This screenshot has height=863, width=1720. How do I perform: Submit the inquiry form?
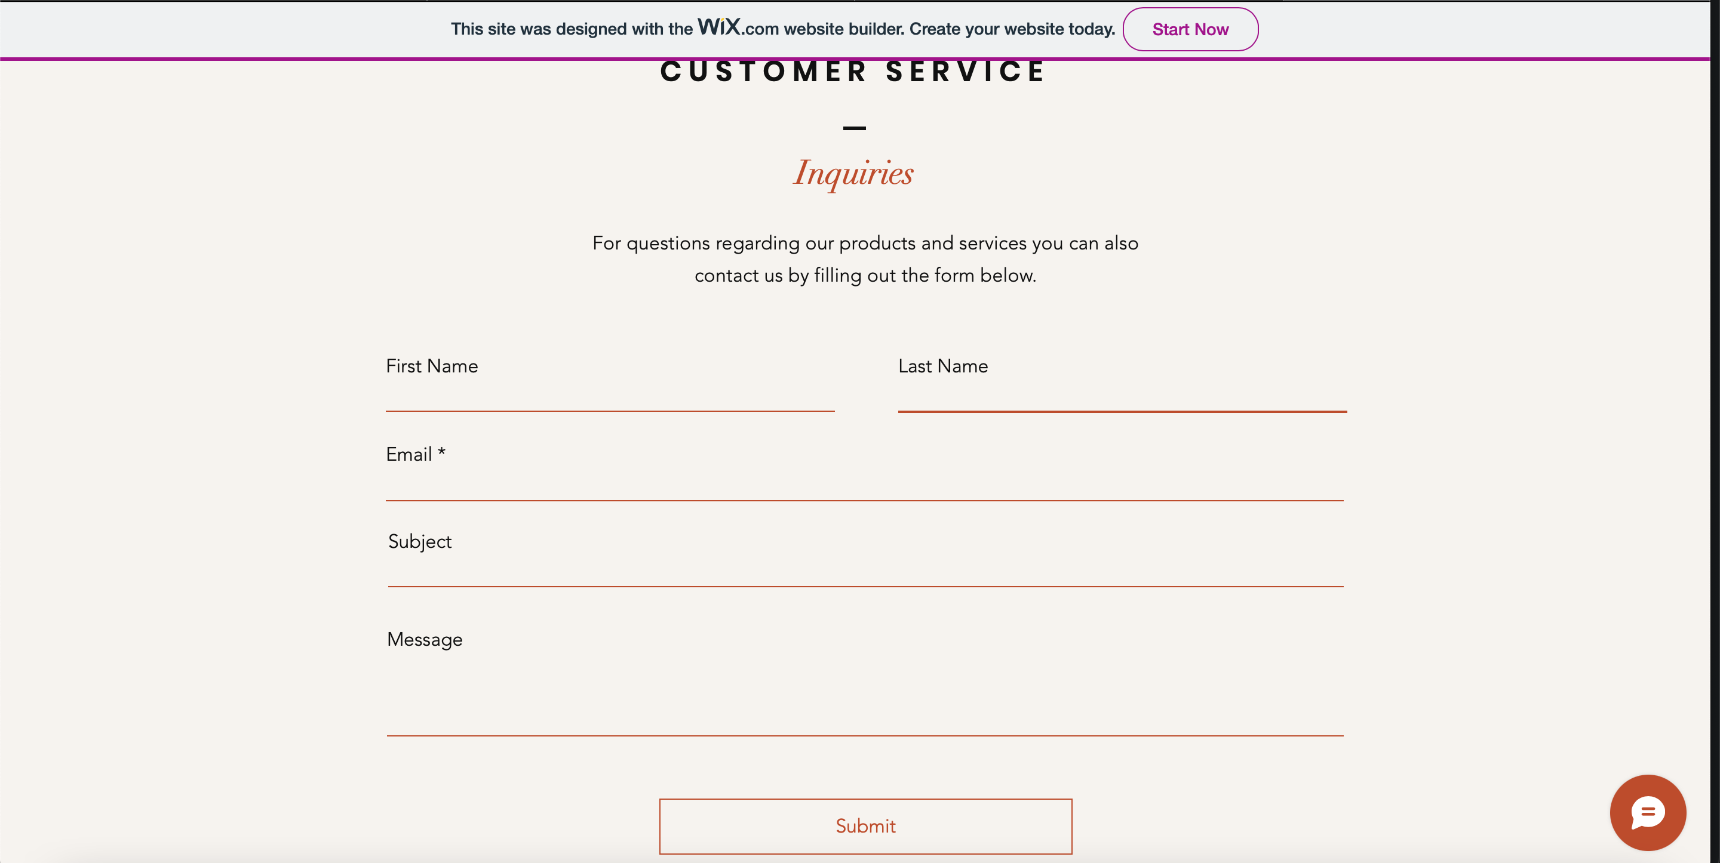tap(865, 825)
